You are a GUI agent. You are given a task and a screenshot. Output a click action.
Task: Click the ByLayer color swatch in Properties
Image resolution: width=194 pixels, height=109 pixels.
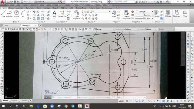tap(137, 12)
